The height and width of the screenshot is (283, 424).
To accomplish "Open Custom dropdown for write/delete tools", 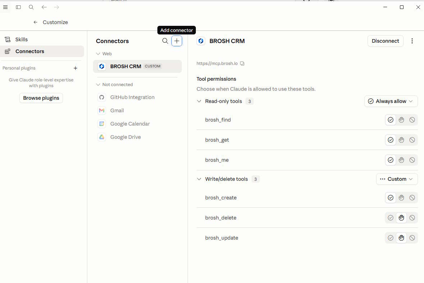I will tap(397, 179).
